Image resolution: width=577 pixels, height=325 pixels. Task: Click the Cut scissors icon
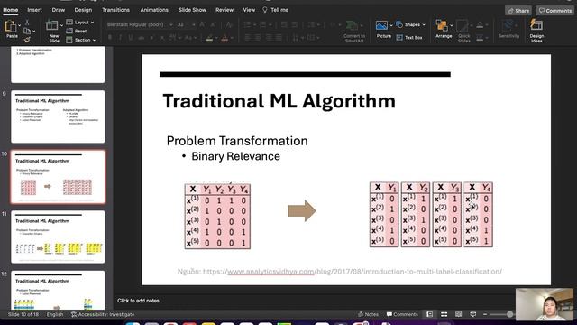[27, 23]
